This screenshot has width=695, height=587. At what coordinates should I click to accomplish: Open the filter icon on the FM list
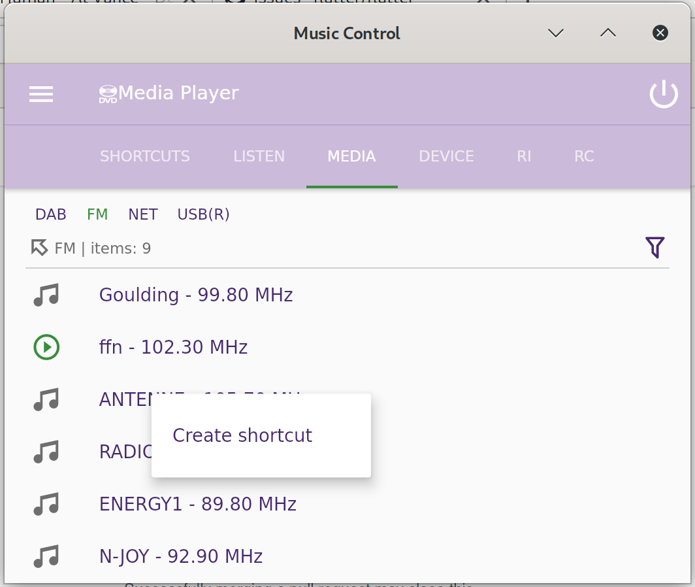pos(655,248)
